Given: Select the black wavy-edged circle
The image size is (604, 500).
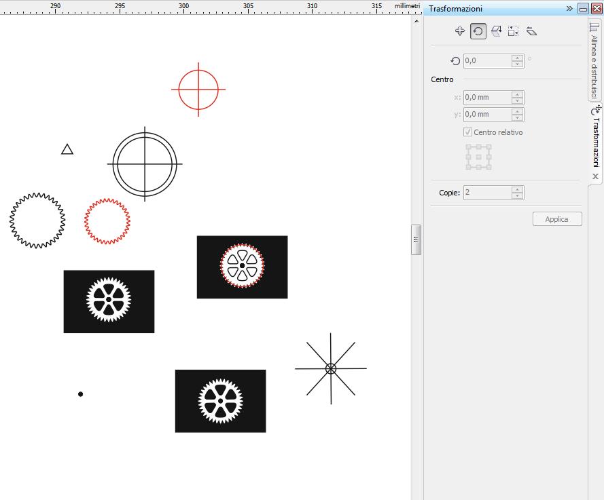Looking at the screenshot, I should [37, 220].
